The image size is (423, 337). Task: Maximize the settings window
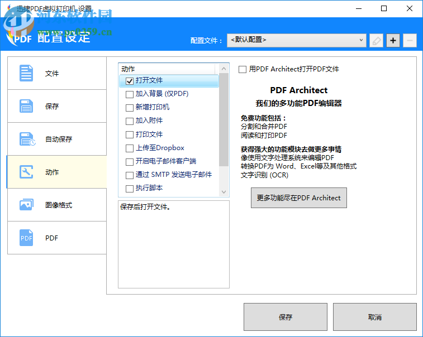tap(384, 8)
